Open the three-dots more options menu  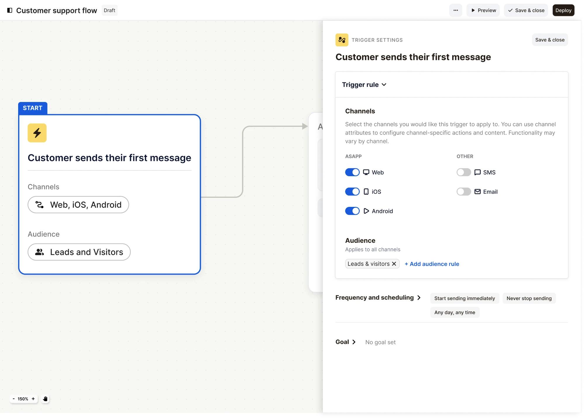click(x=455, y=10)
